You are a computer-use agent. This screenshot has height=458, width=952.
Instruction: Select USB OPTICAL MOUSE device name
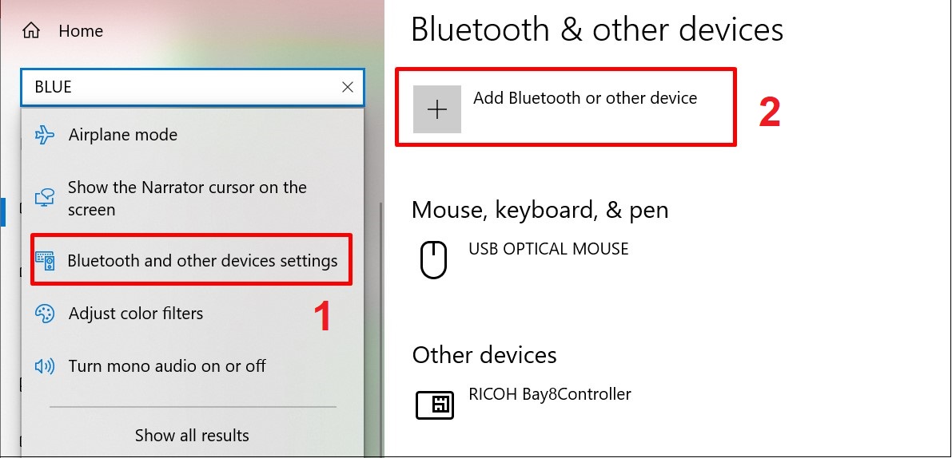pos(548,249)
